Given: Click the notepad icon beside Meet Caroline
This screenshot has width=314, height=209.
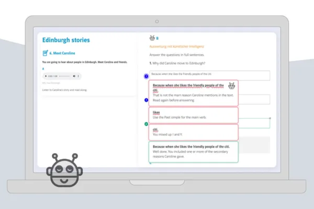Looking at the screenshot, I should pyautogui.click(x=45, y=53).
